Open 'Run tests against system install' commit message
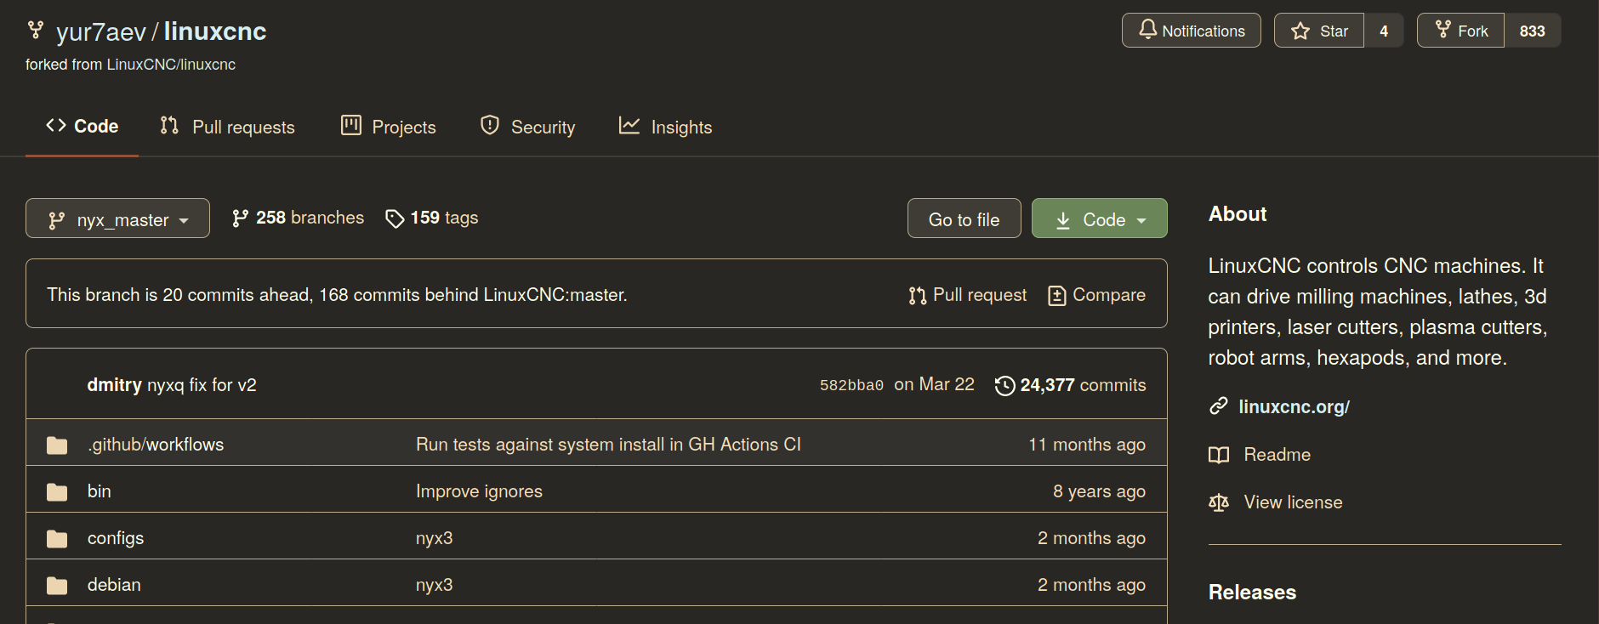 pyautogui.click(x=608, y=445)
